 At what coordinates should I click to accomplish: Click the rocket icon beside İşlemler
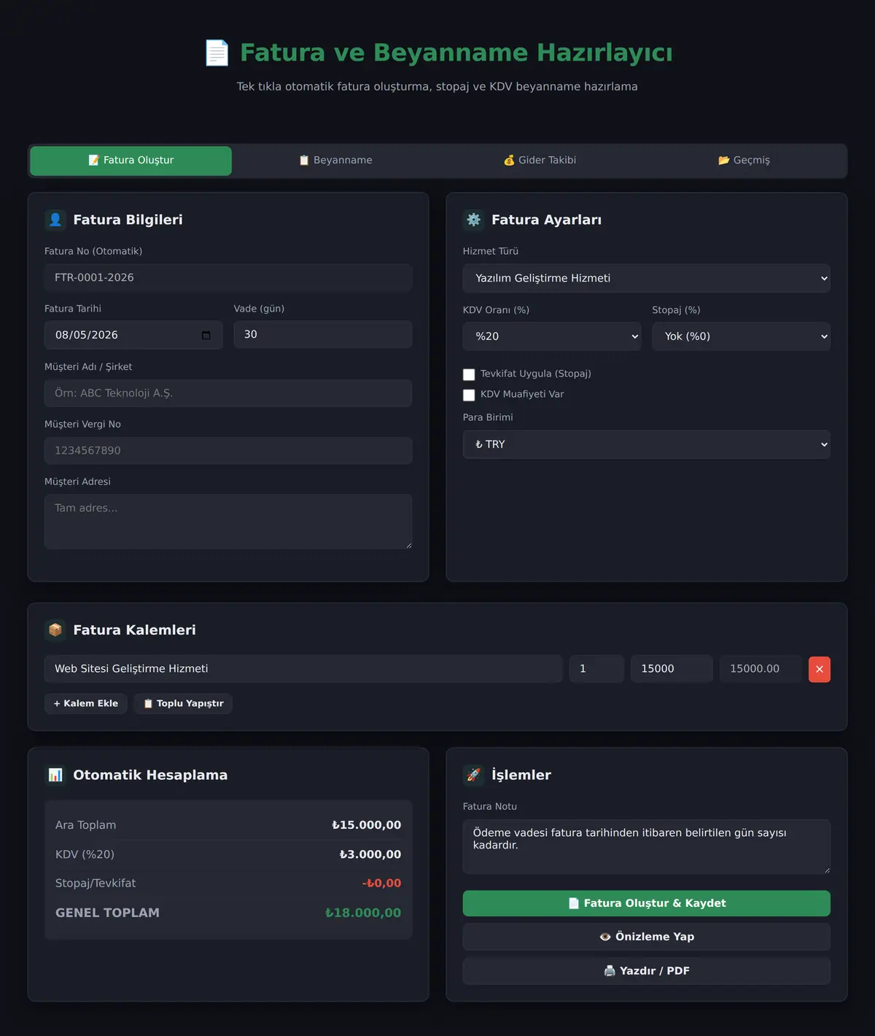click(x=474, y=775)
